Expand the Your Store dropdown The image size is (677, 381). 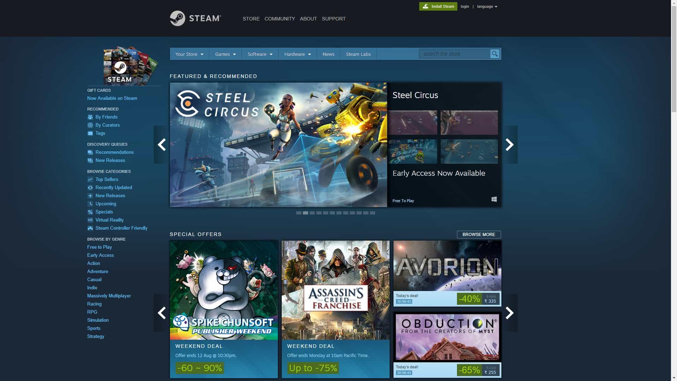click(x=189, y=54)
